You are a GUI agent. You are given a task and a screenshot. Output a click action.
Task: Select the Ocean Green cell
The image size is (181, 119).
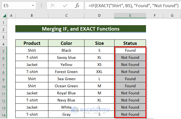[x=66, y=86]
